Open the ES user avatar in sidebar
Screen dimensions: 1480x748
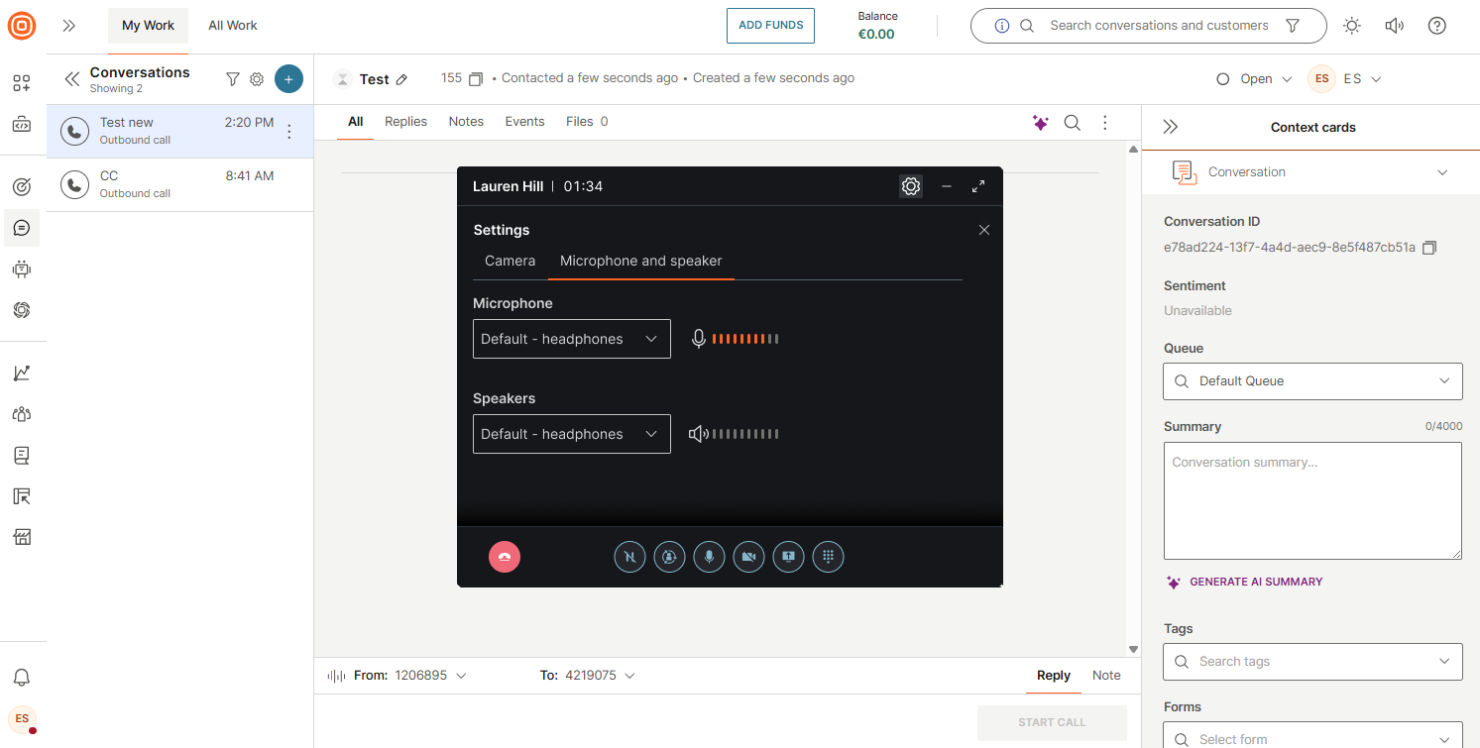click(x=22, y=719)
